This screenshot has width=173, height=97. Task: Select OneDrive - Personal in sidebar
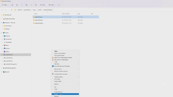click(10, 23)
